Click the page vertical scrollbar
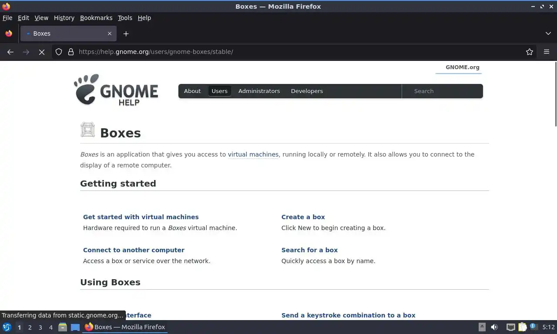557x334 pixels. (555, 94)
